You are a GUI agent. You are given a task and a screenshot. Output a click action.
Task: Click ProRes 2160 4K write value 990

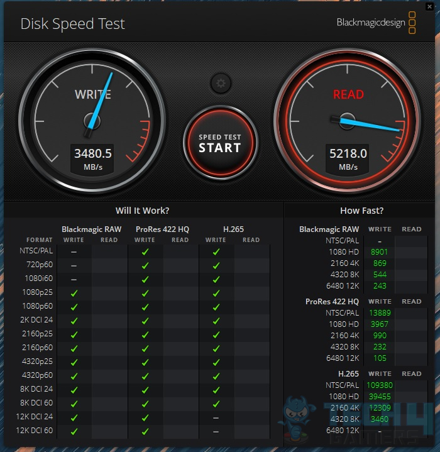[380, 335]
